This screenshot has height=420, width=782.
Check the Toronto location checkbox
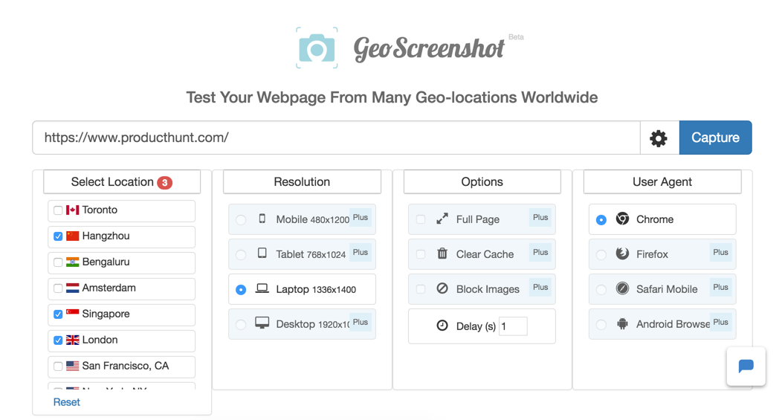(x=58, y=210)
